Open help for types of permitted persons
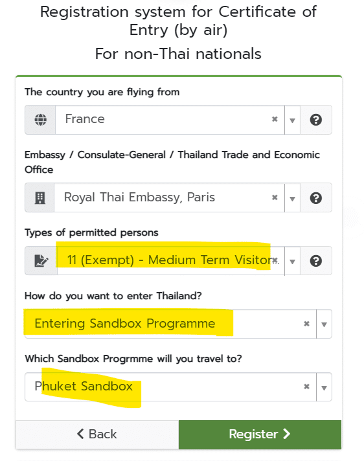The width and height of the screenshot is (364, 461). 316,261
